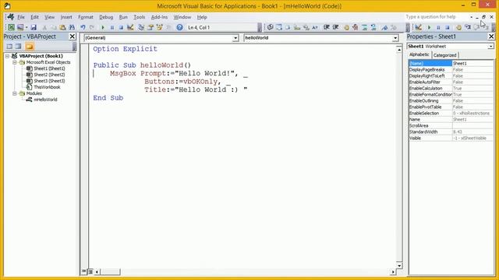Toggle bookmark with the blue flag icon
Viewport: 499px width, 280px height.
[x=384, y=27]
